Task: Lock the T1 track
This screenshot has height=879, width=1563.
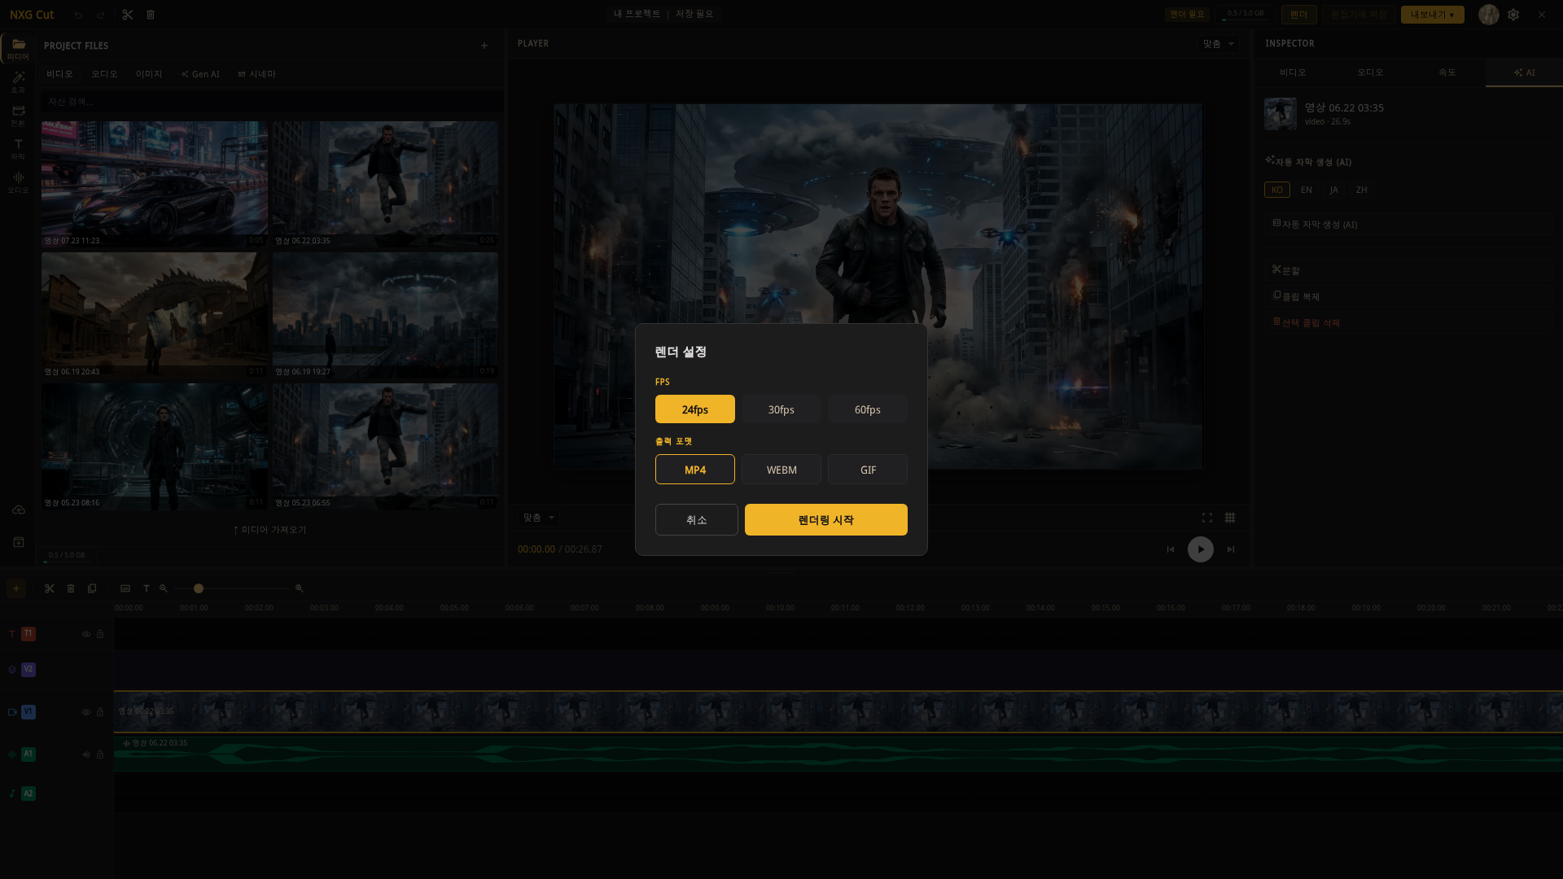Action: [x=100, y=634]
